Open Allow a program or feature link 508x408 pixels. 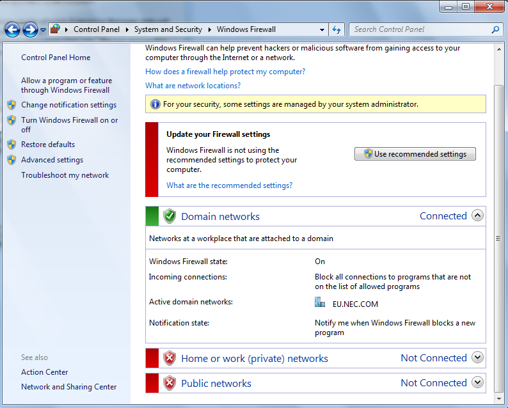tap(67, 86)
